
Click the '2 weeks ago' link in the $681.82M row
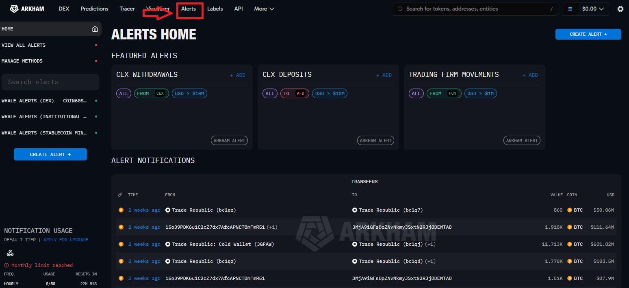(144, 244)
